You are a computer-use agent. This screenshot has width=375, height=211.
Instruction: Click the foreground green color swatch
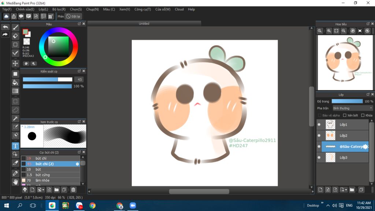(x=25, y=32)
